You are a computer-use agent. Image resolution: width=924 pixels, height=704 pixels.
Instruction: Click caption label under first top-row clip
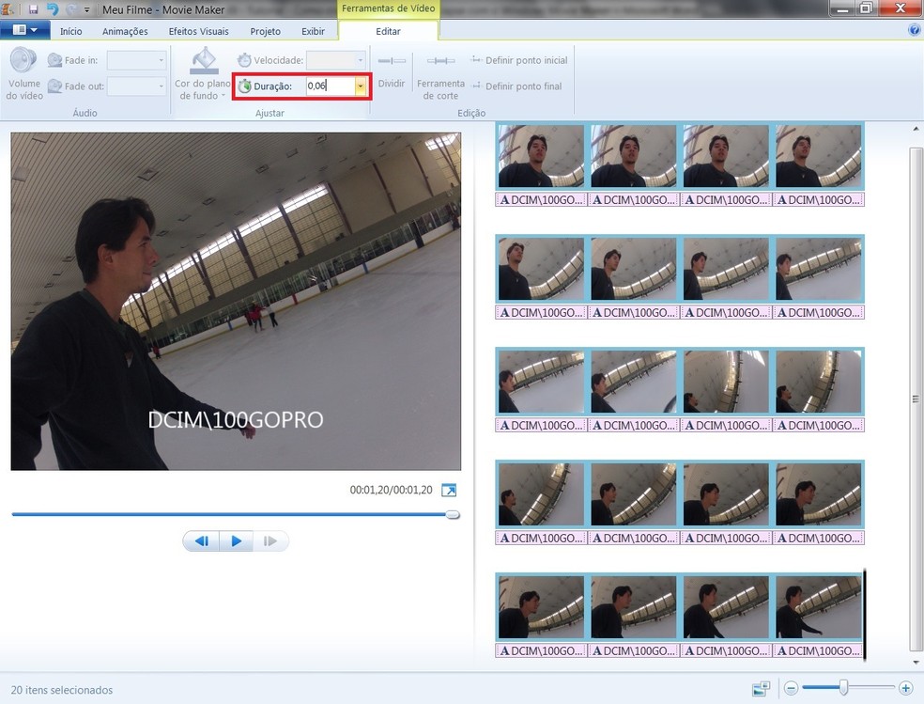(x=541, y=200)
